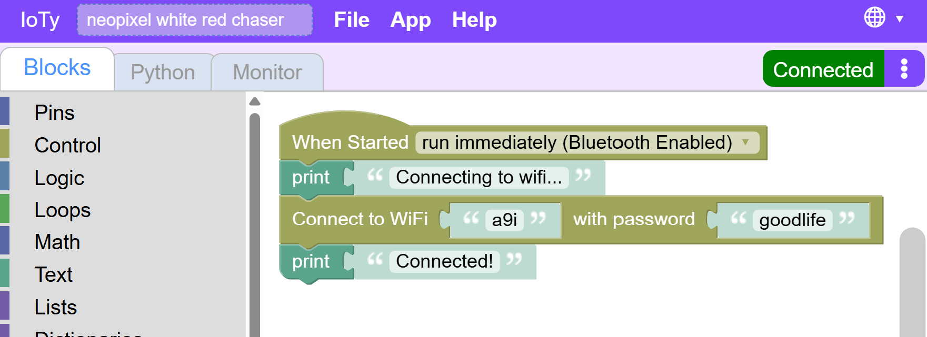Expand the run immediately dropdown arrow
Viewport: 927px width, 337px height.
pos(745,142)
